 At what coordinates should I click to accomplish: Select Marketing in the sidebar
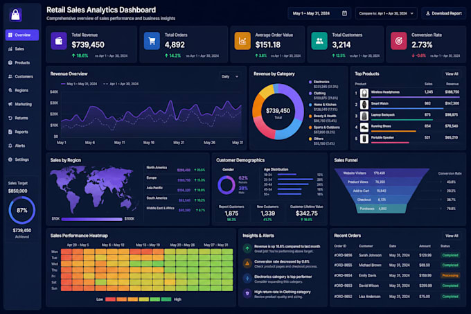[22, 104]
